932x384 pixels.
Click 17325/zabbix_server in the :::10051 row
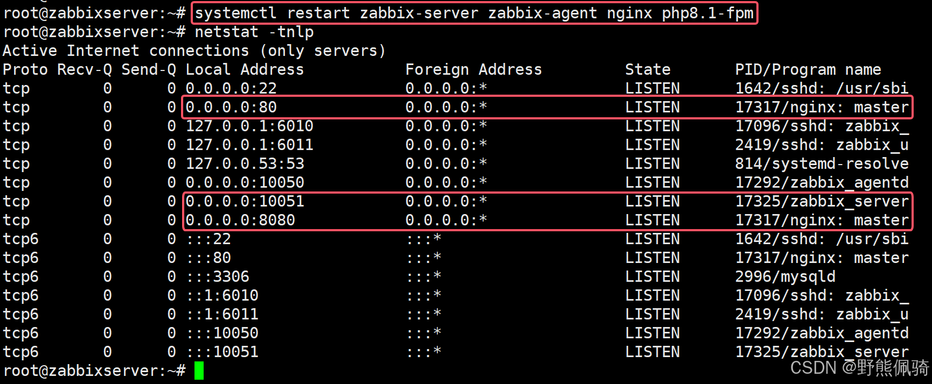coord(822,352)
